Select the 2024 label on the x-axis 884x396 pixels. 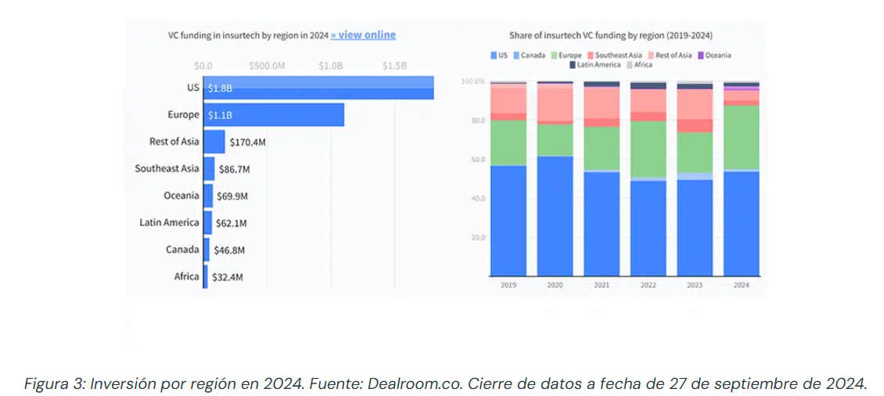(741, 286)
